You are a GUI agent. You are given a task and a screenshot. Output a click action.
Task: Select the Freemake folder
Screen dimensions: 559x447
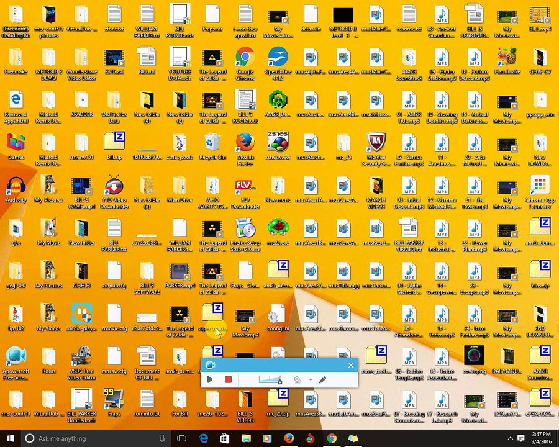pos(16,61)
